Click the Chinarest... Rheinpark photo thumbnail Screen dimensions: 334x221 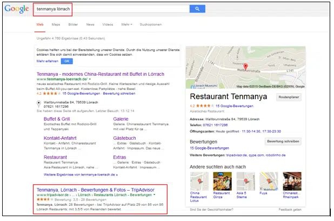292,181
